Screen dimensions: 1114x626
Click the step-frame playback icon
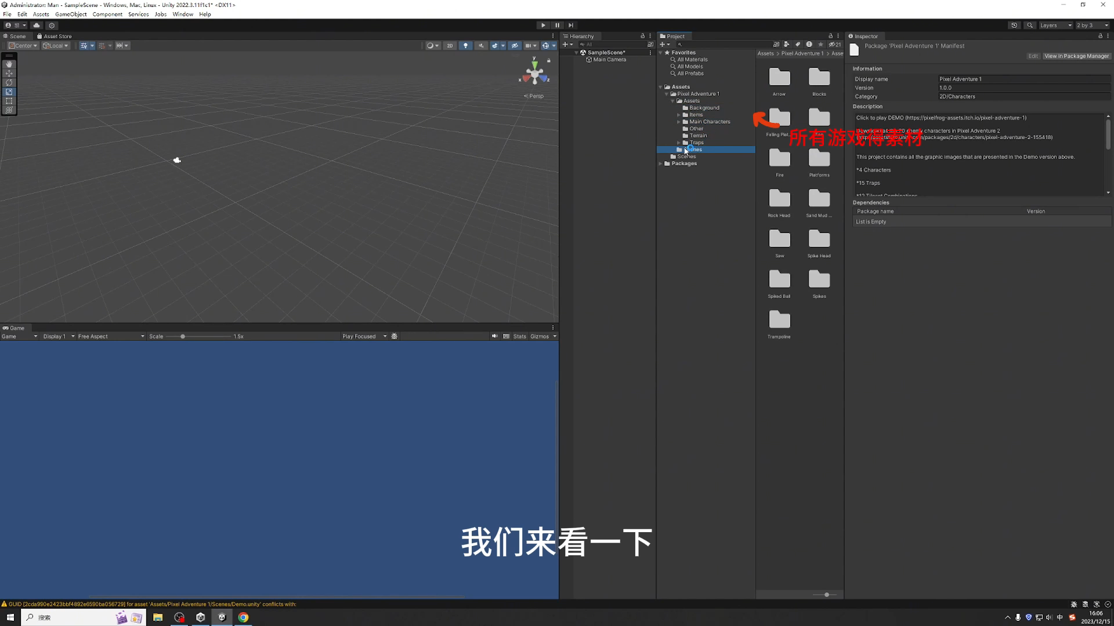click(571, 25)
